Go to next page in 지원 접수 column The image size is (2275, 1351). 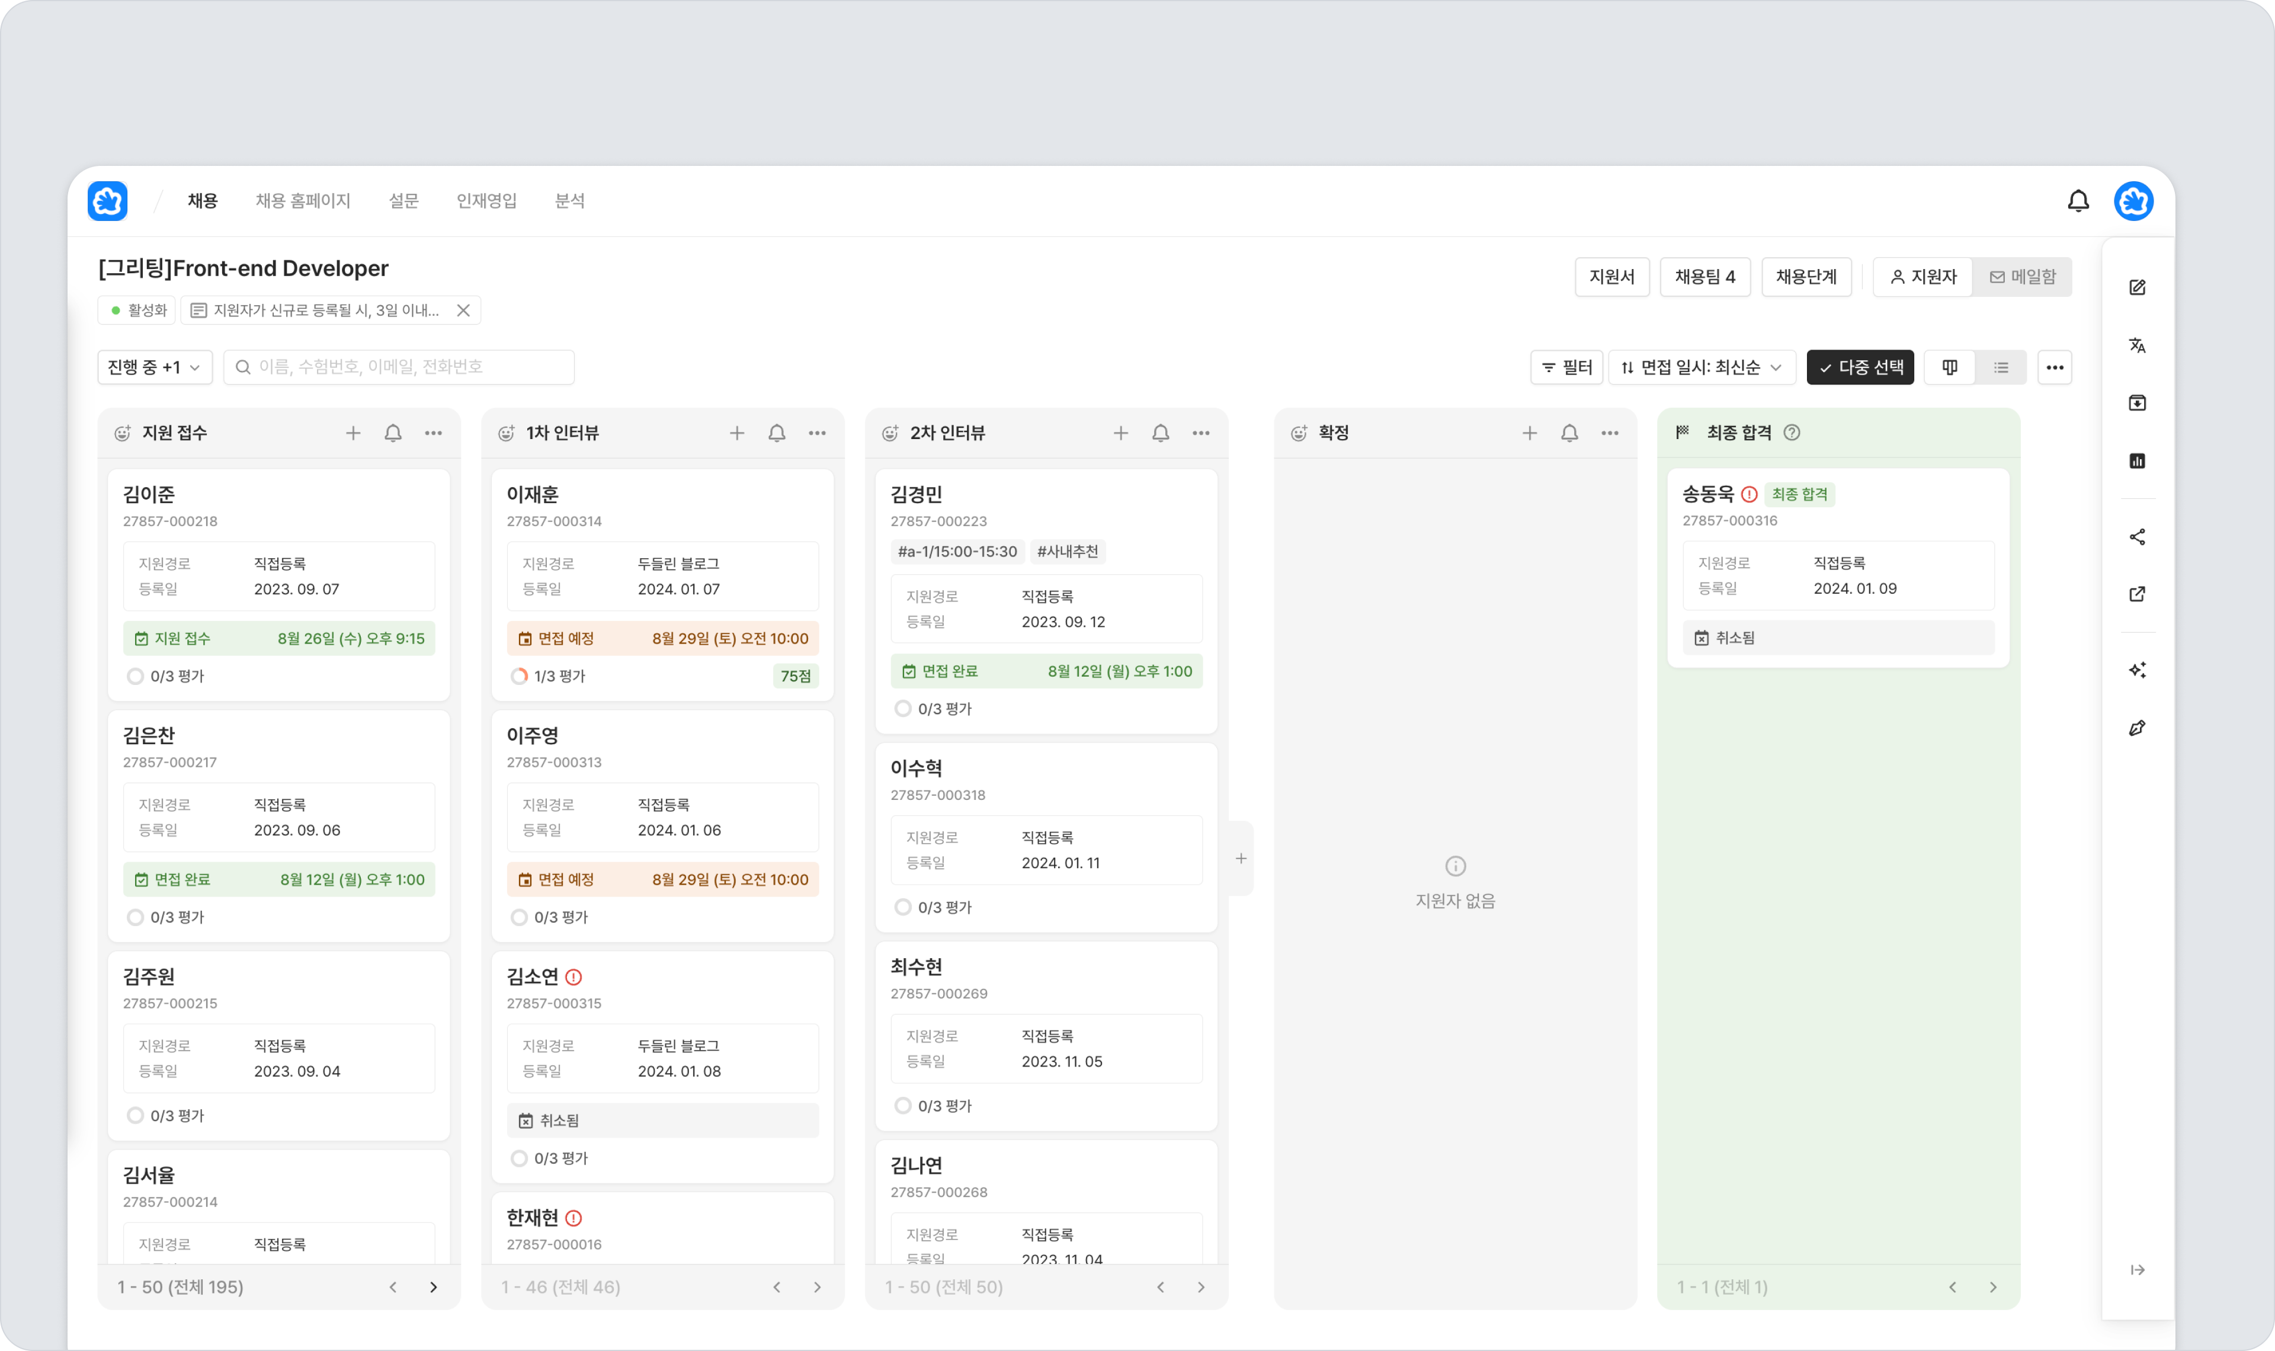tap(433, 1287)
